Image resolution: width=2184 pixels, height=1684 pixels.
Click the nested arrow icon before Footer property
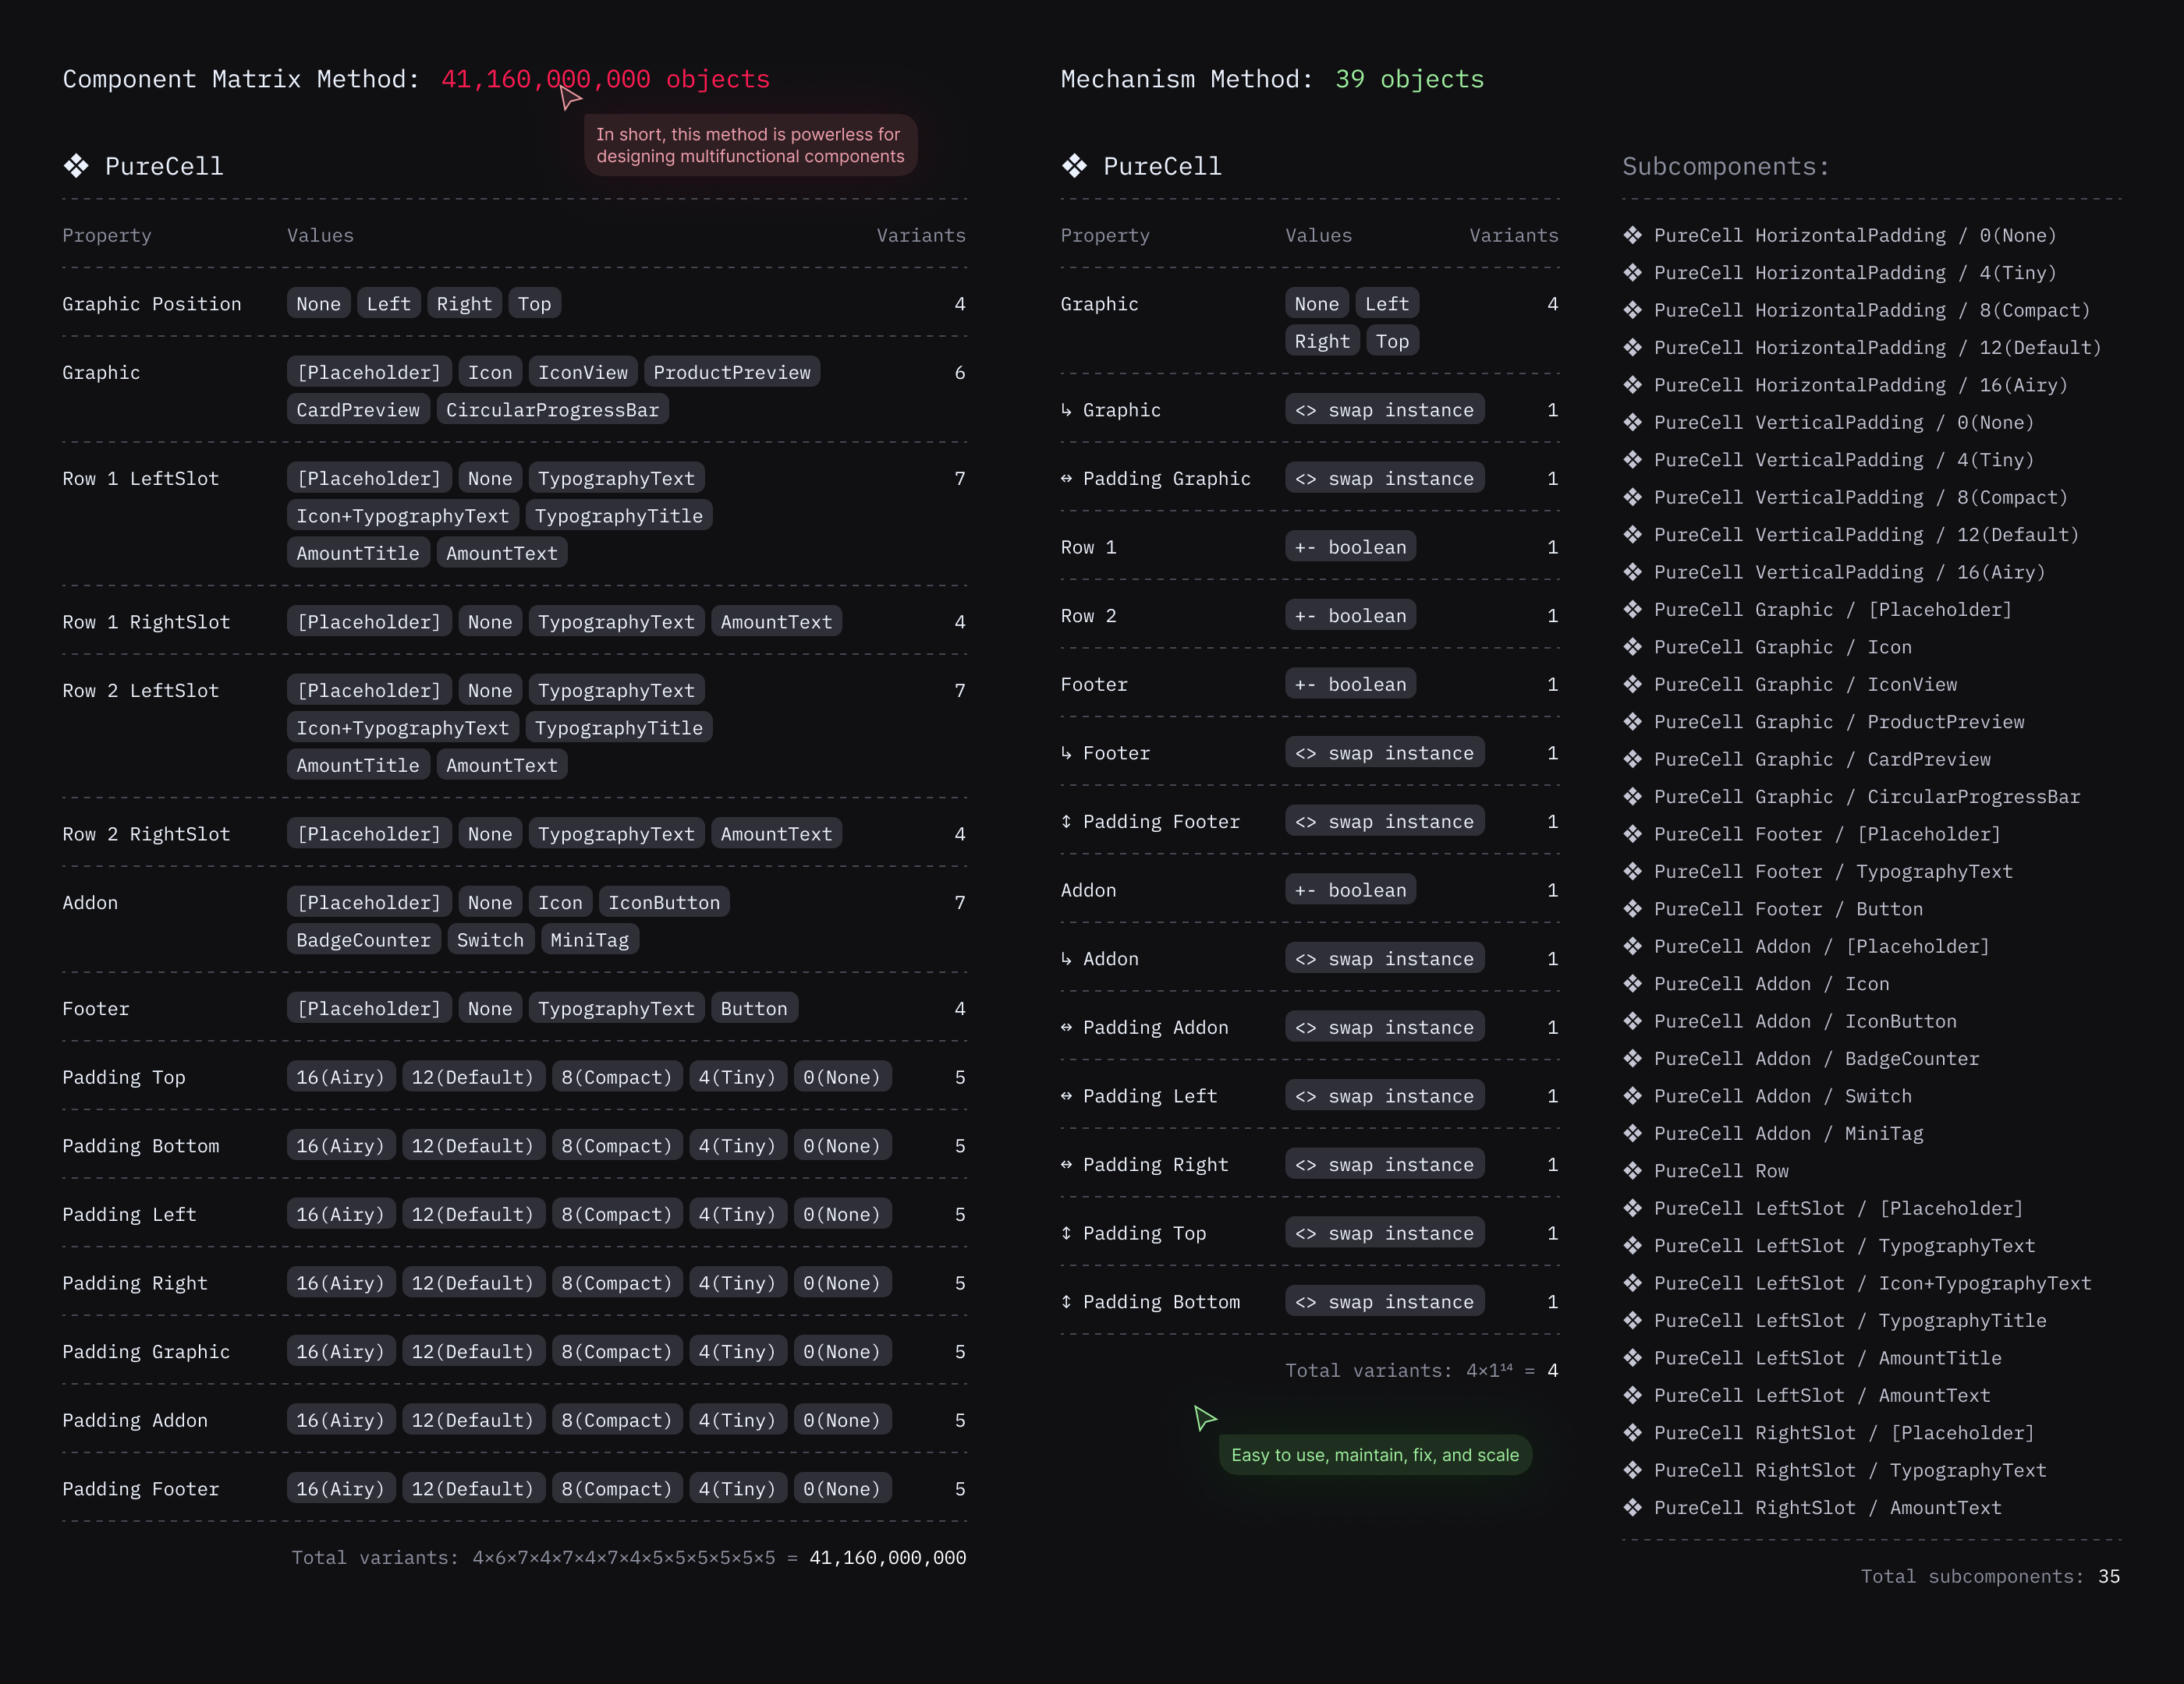click(1066, 752)
